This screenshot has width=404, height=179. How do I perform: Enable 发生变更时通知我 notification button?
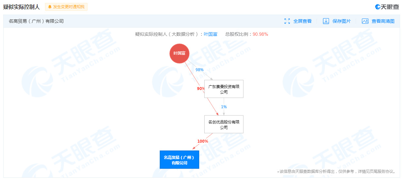click(x=66, y=7)
